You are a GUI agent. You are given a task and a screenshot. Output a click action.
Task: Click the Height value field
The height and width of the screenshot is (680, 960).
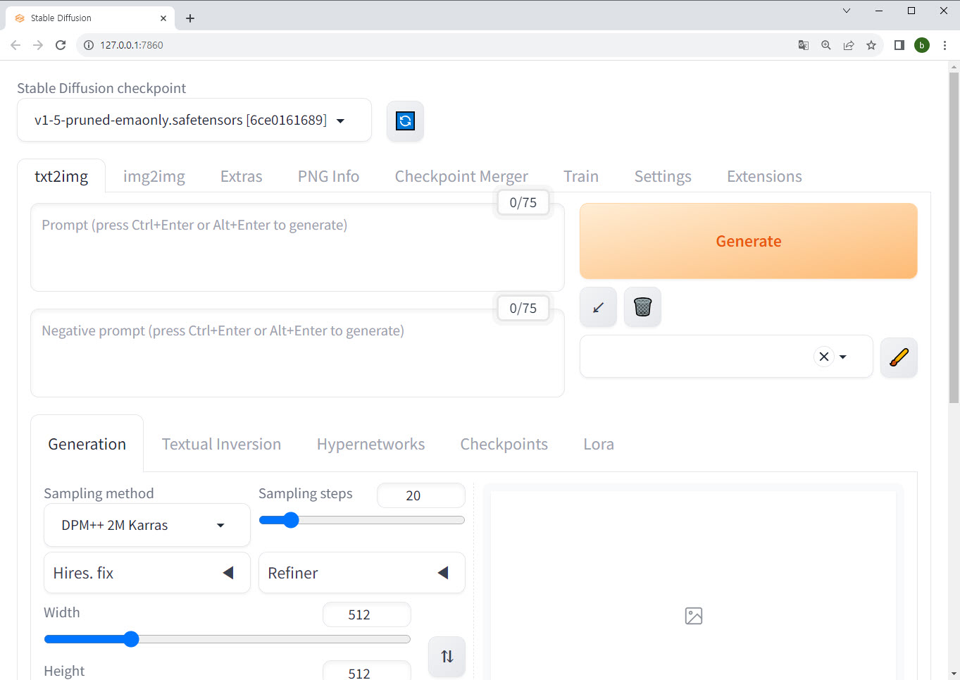coord(367,672)
